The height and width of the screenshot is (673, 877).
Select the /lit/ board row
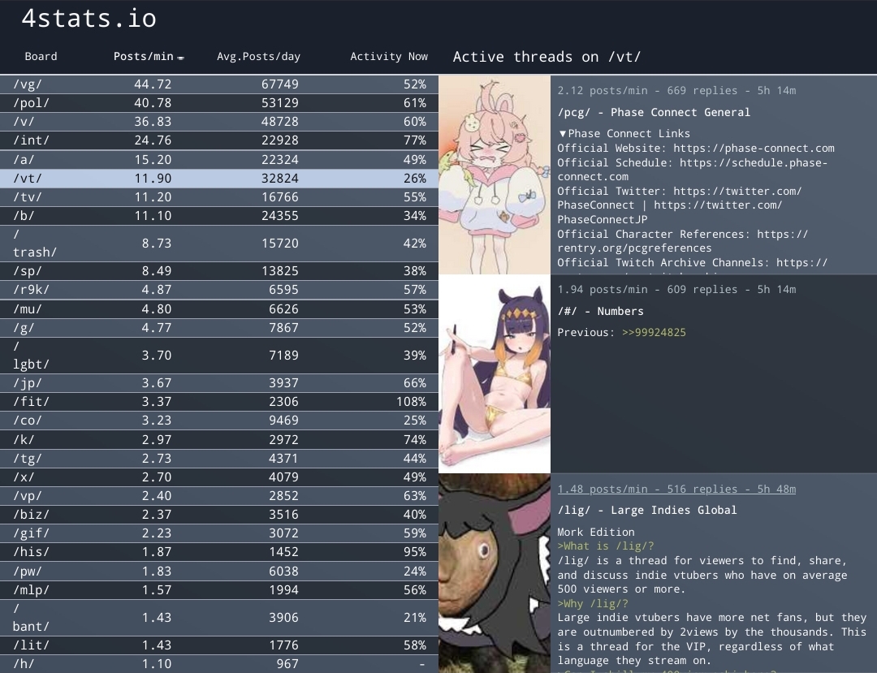click(x=219, y=645)
